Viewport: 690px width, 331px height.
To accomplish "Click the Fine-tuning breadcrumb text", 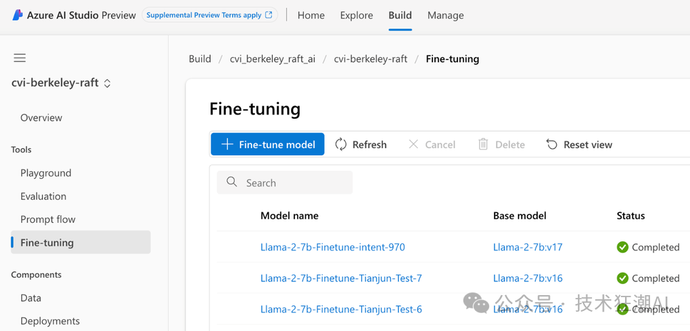I will pos(452,59).
